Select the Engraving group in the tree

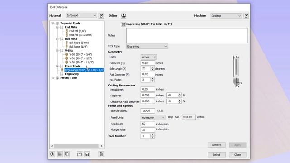(72, 74)
